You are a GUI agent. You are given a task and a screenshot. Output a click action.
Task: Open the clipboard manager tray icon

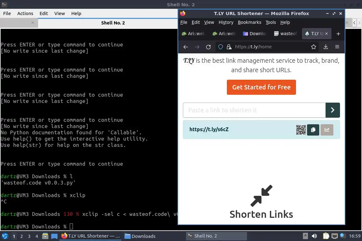[326, 236]
